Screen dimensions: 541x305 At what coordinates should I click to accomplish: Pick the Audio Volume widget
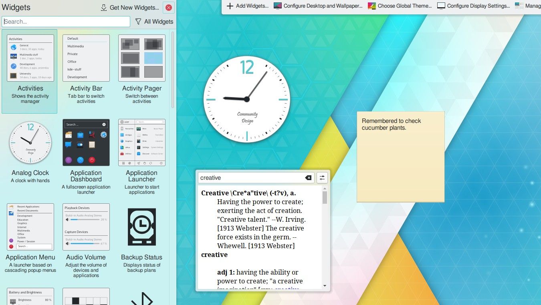86,240
